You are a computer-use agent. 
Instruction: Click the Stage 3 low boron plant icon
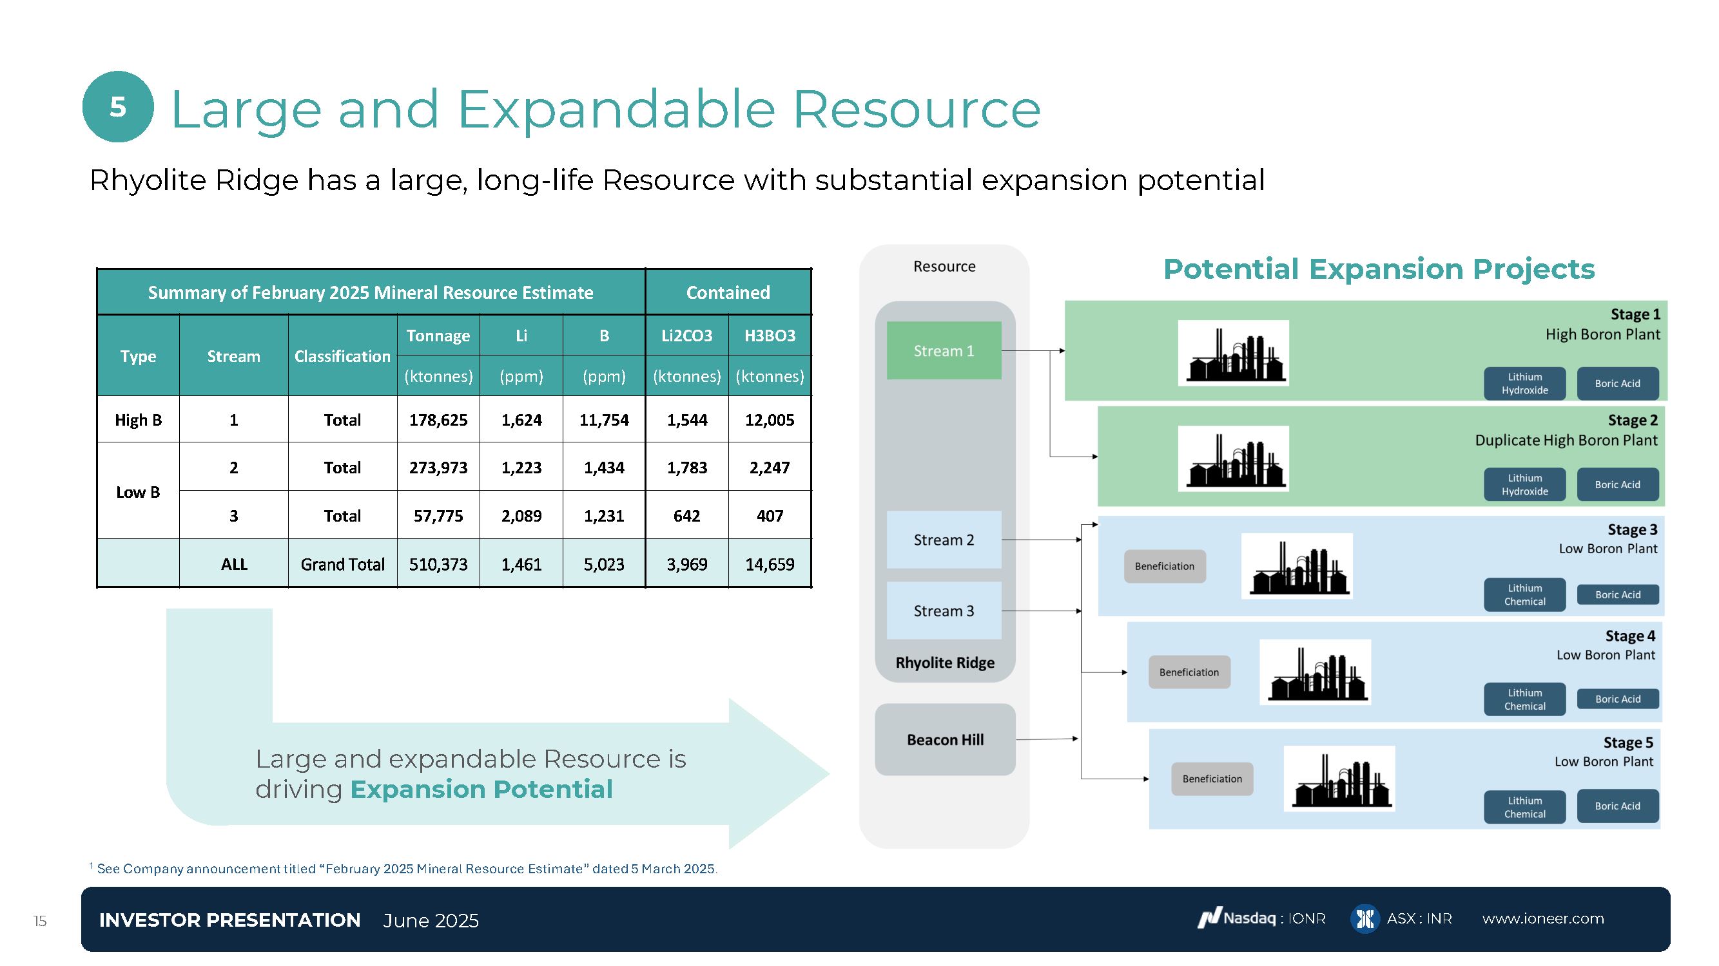1296,565
